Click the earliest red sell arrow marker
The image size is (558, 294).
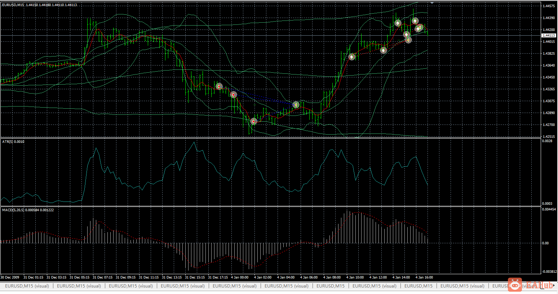click(x=219, y=86)
